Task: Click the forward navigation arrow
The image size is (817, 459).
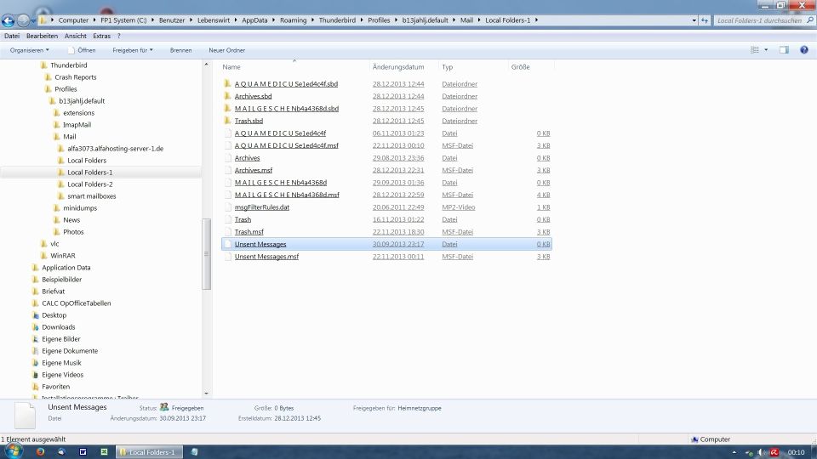Action: tap(24, 20)
